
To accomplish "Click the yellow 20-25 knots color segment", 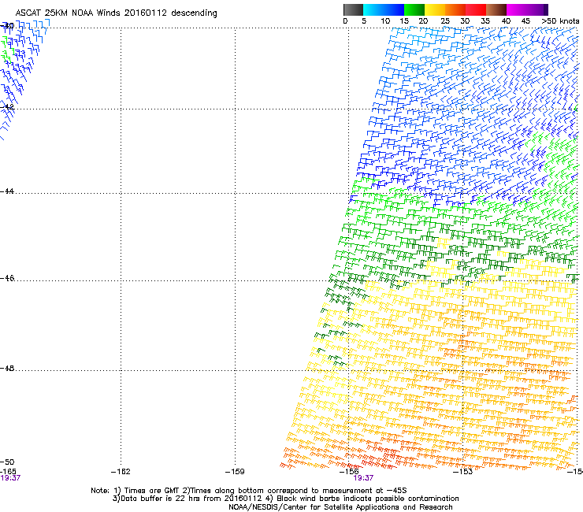I will [435, 9].
